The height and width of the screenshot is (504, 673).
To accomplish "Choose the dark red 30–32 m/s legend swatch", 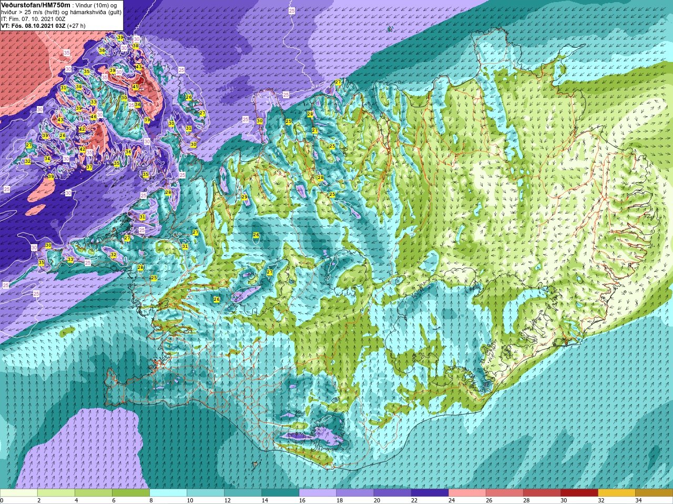I will click(x=579, y=493).
